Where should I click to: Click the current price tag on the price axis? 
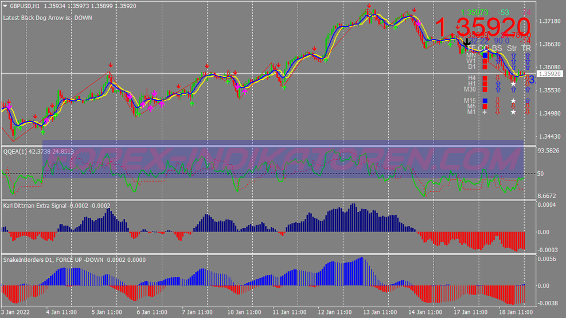point(550,74)
